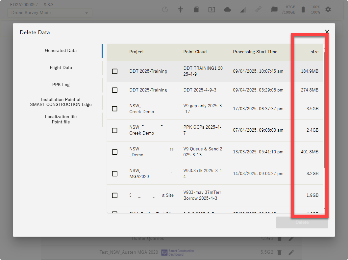Check the V9.3.3 rtk row checkbox
This screenshot has width=348, height=260.
click(115, 174)
